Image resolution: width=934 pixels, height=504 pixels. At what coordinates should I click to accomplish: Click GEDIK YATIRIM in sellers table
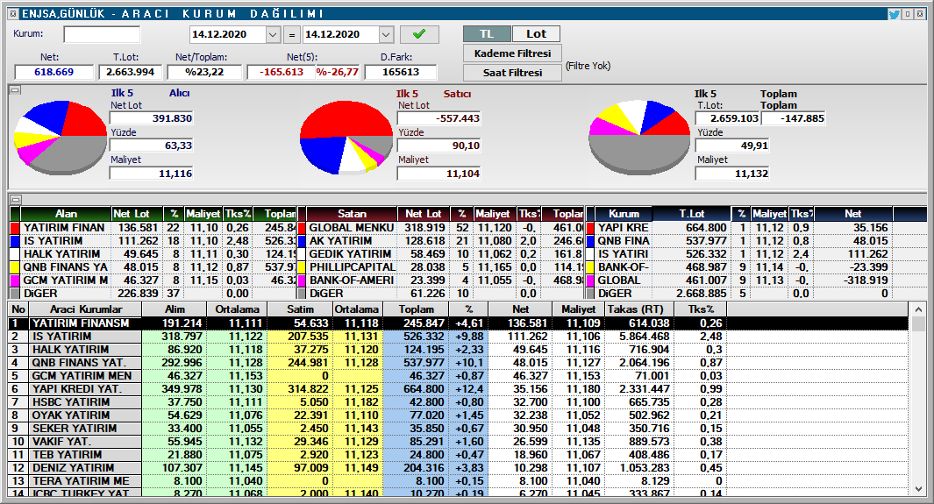coord(350,254)
